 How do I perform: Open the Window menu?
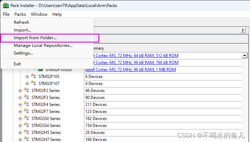click(39, 14)
